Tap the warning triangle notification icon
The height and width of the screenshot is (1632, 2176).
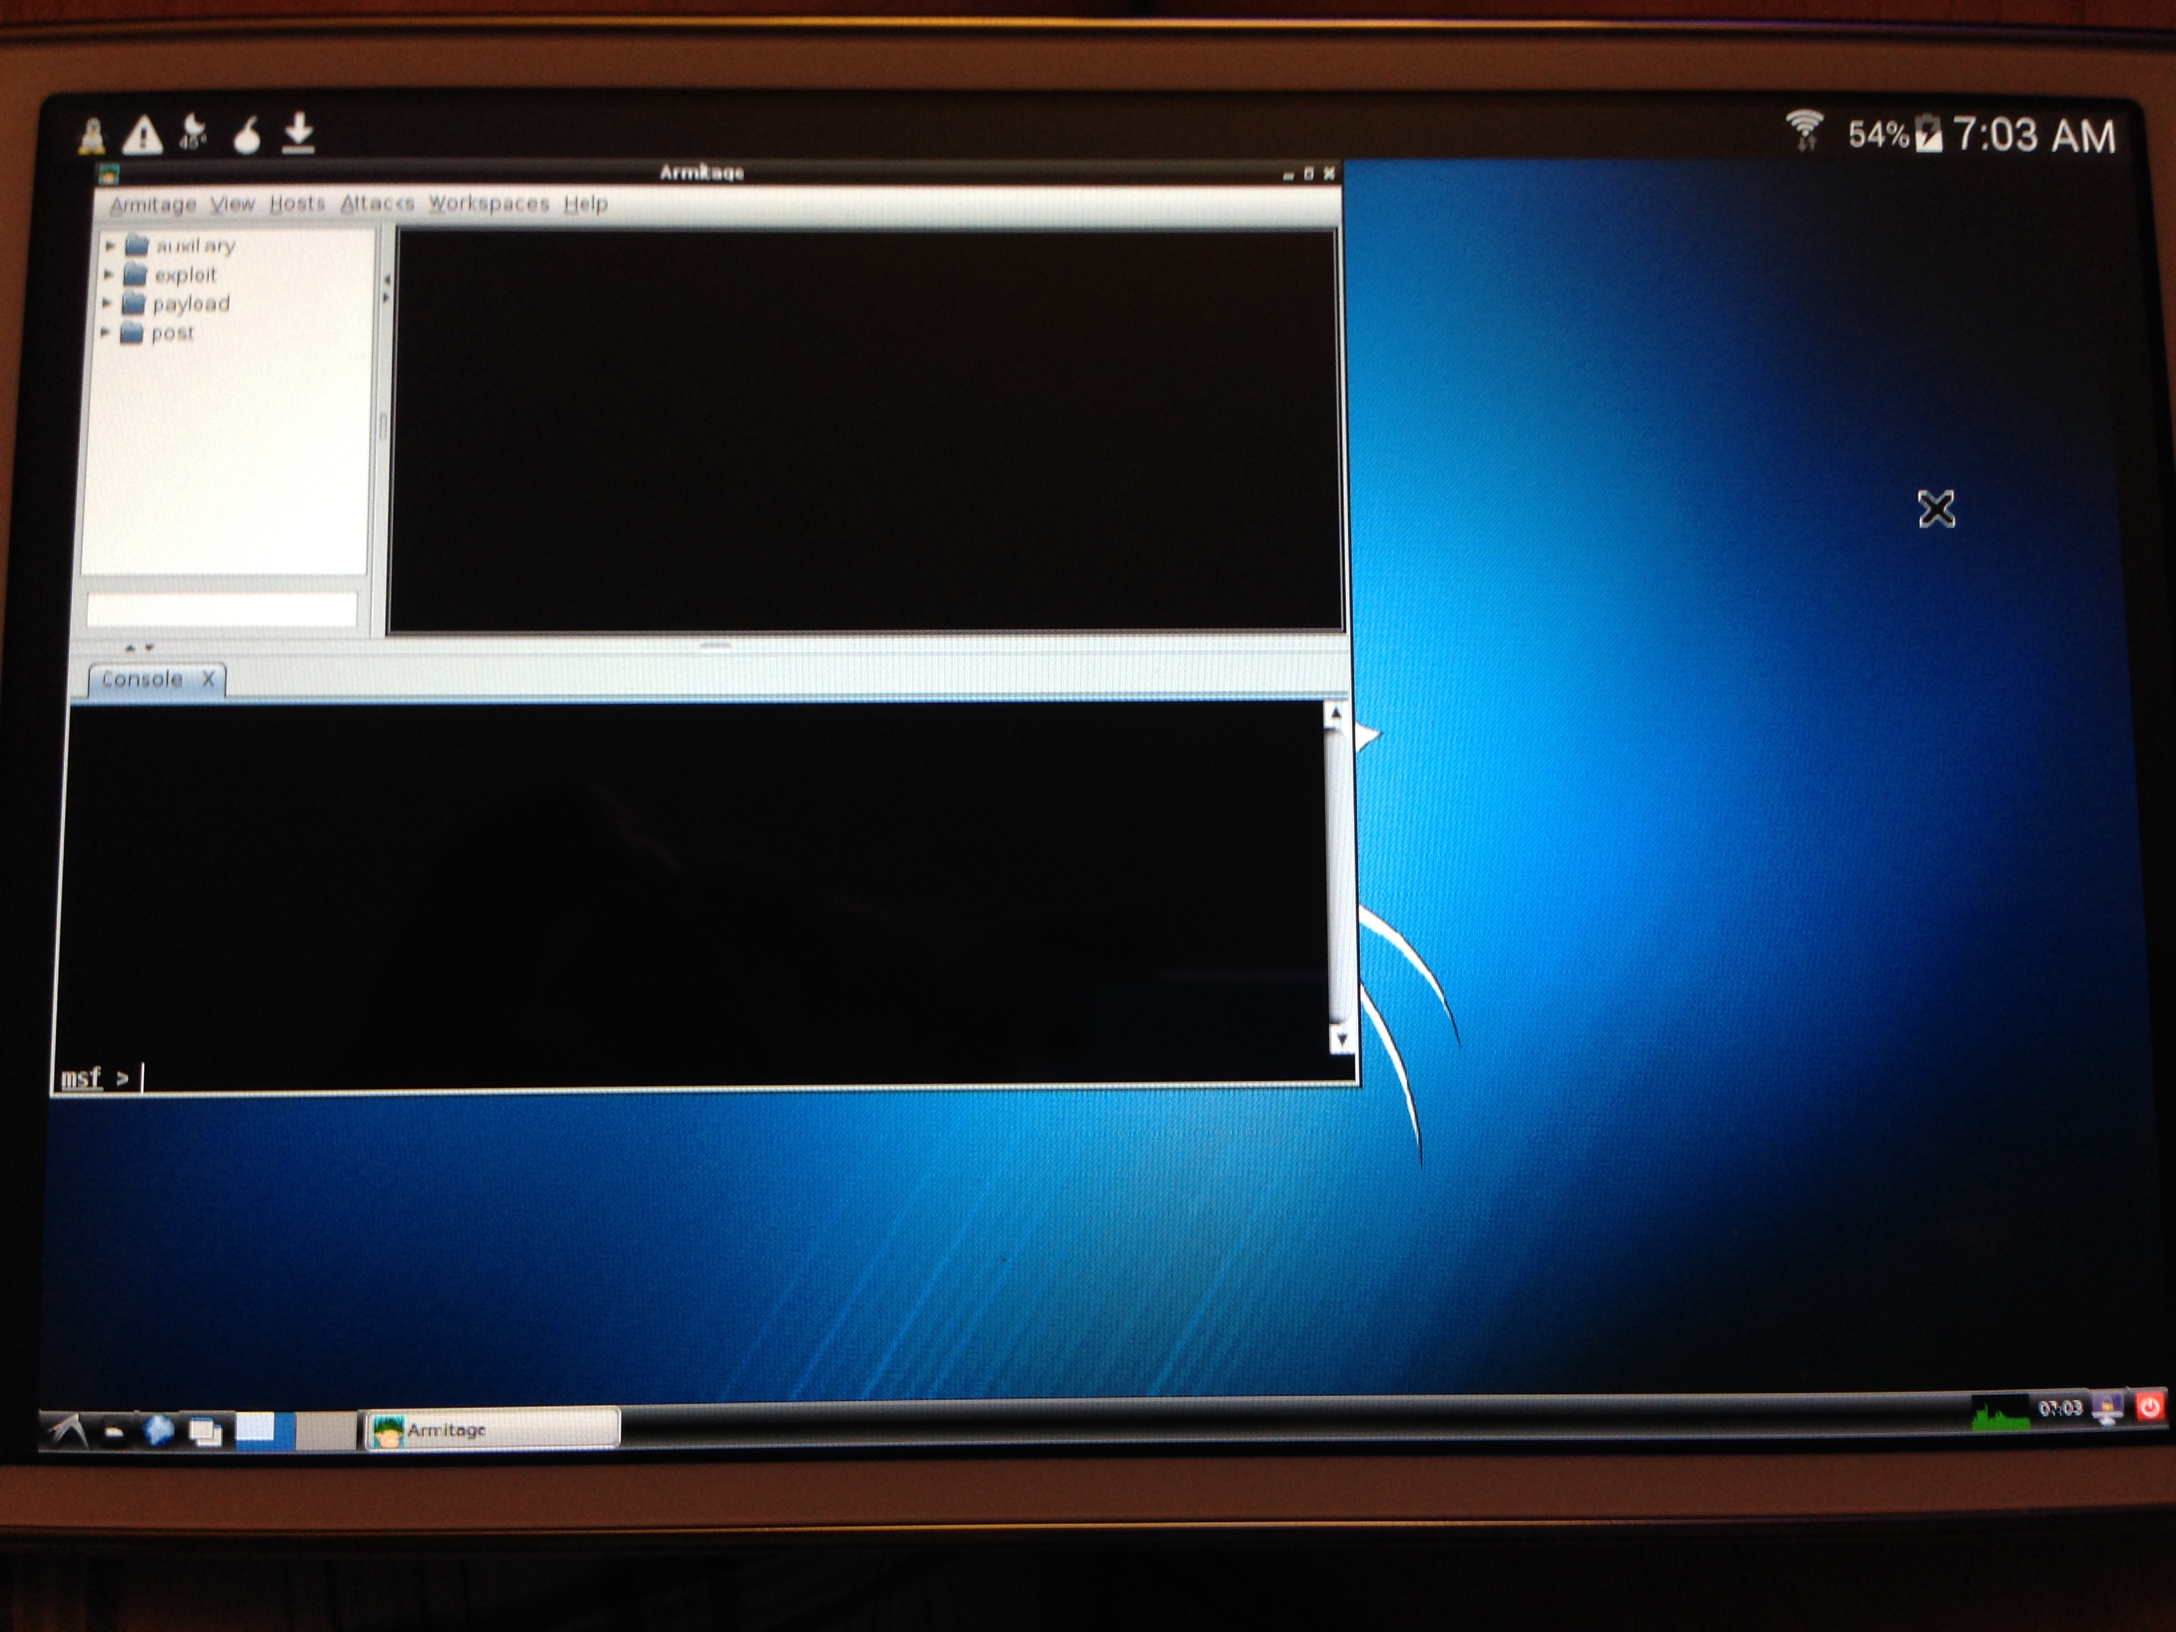click(x=143, y=135)
